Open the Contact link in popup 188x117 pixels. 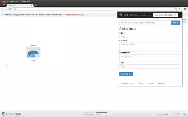coord(150,84)
